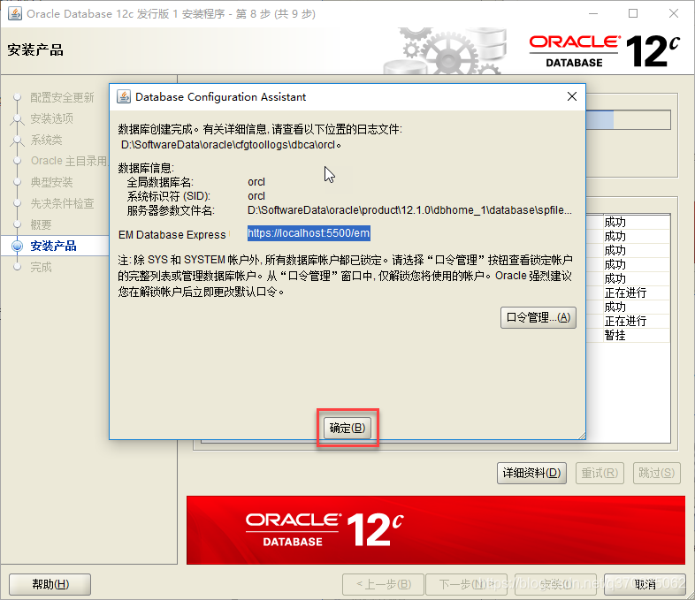Click the Java icon in installer title bar
This screenshot has width=695, height=600.
click(15, 13)
